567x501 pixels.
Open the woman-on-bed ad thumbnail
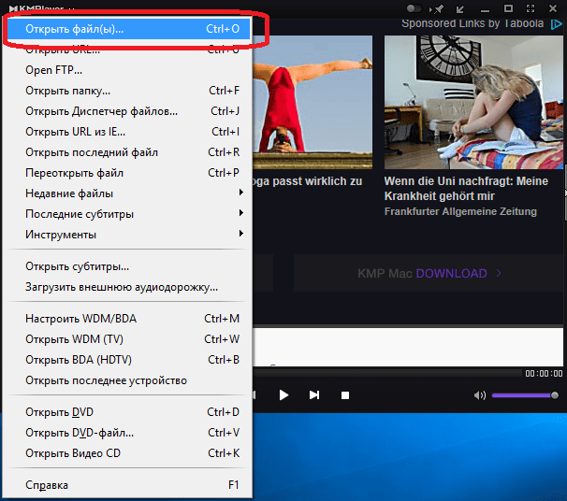(x=473, y=102)
